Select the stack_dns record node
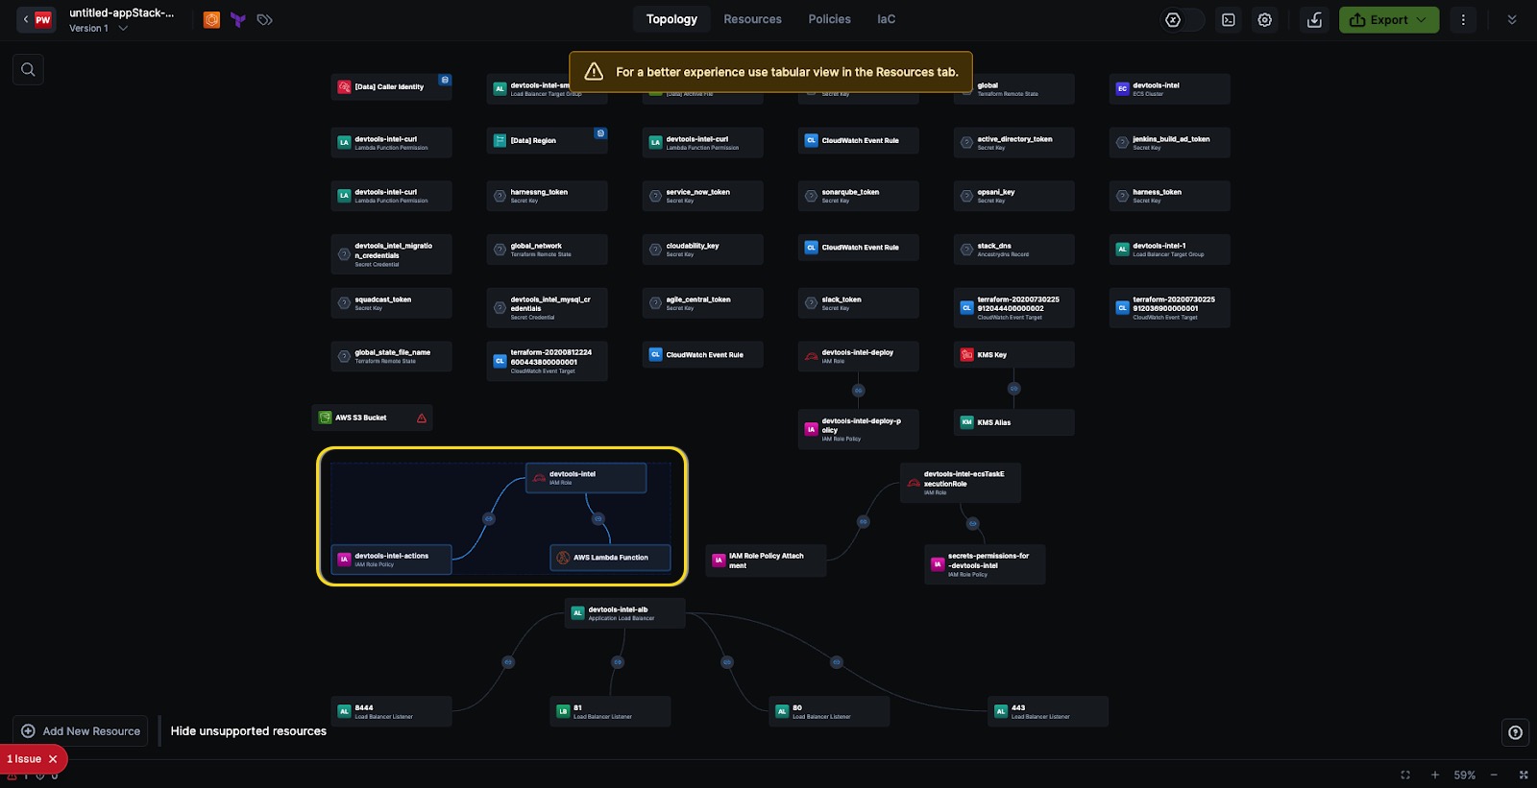Image resolution: width=1537 pixels, height=788 pixels. 1013,250
